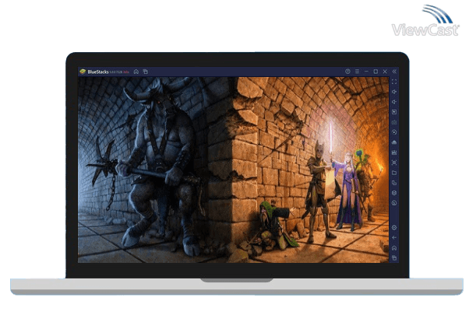The image size is (469, 322).
Task: Enter fullscreen mode from side toolbar
Action: [394, 82]
